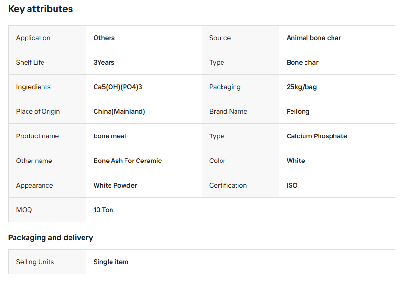Click the bone meal product name value
402x283 pixels.
[110, 136]
